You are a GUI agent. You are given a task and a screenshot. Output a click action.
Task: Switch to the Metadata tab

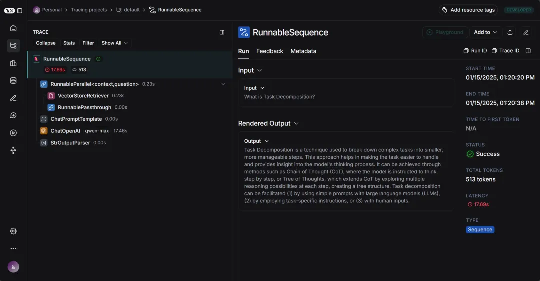click(303, 51)
